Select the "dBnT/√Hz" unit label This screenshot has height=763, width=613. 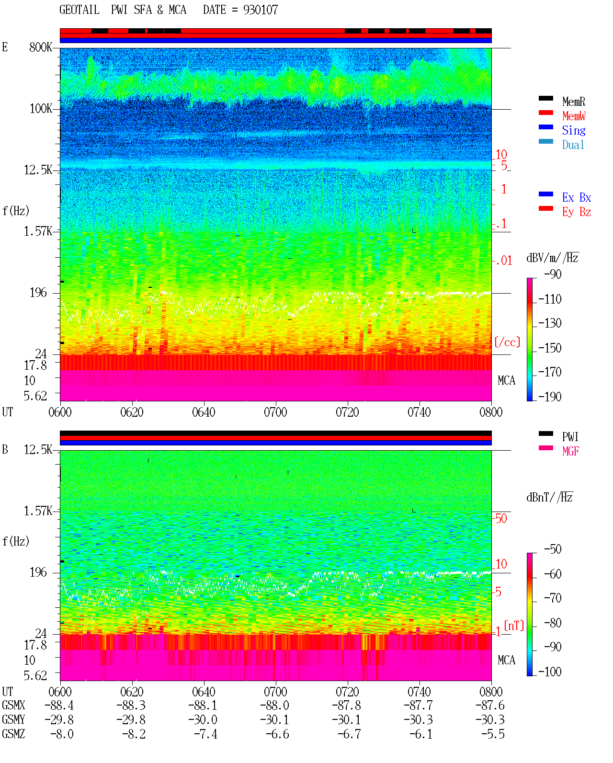(x=550, y=497)
